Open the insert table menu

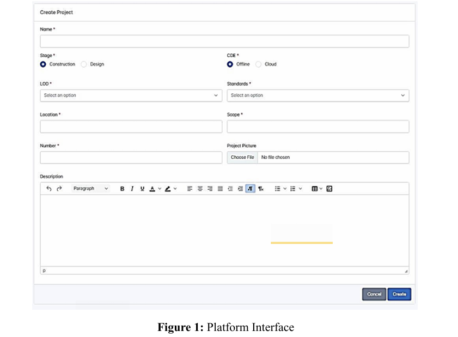point(317,189)
